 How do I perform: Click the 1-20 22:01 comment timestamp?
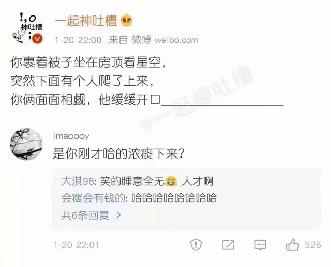click(76, 245)
